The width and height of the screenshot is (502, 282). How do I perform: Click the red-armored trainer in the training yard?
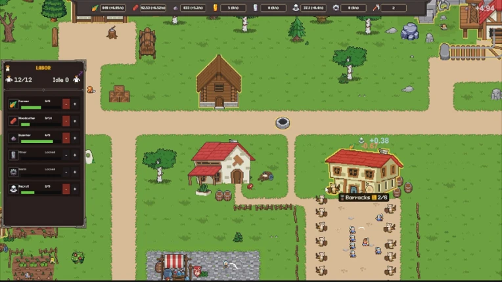[365, 241]
